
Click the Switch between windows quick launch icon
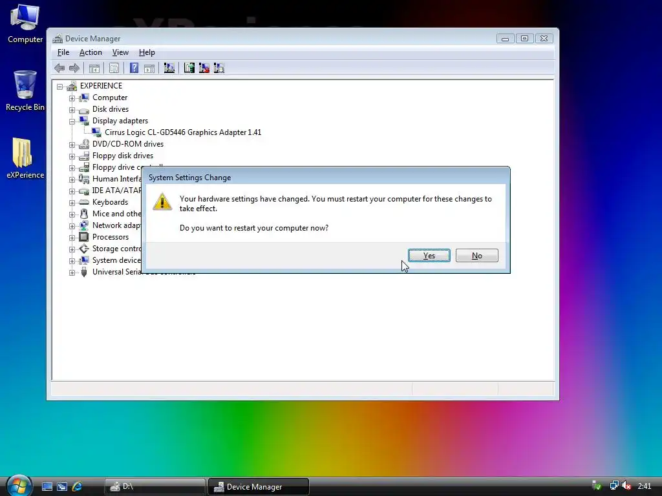[x=62, y=487]
